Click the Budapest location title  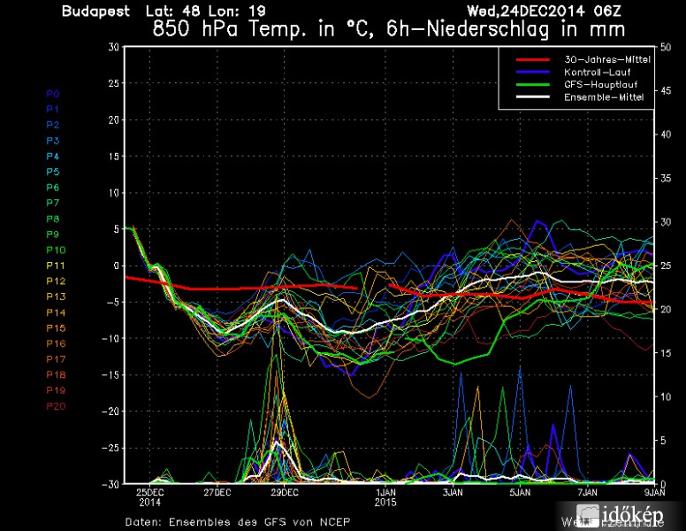tap(95, 11)
